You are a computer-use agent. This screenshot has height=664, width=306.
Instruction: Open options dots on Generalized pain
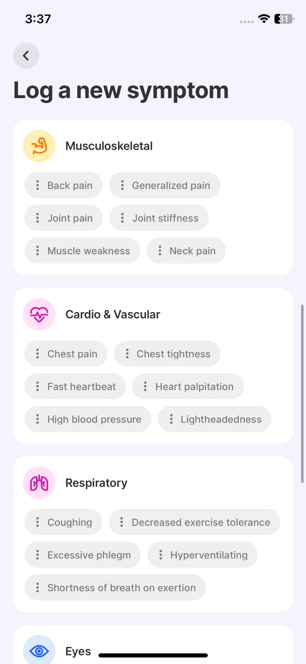[122, 185]
